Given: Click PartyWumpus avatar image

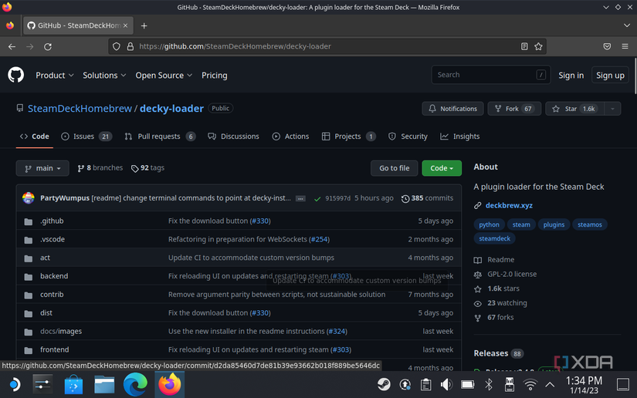Looking at the screenshot, I should pyautogui.click(x=29, y=198).
